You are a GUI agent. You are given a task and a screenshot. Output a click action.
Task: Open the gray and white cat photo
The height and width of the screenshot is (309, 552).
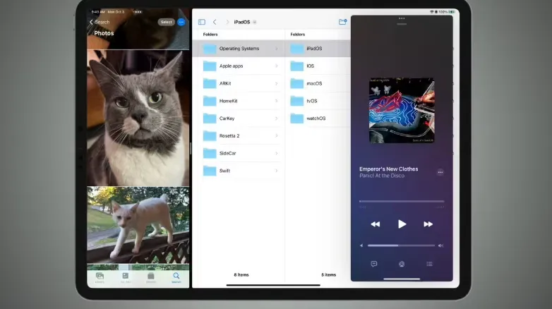coord(138,118)
